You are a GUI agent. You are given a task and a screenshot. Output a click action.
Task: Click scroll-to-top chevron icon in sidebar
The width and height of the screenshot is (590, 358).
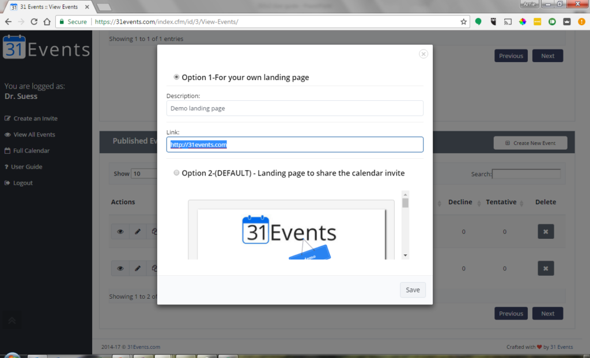12,321
